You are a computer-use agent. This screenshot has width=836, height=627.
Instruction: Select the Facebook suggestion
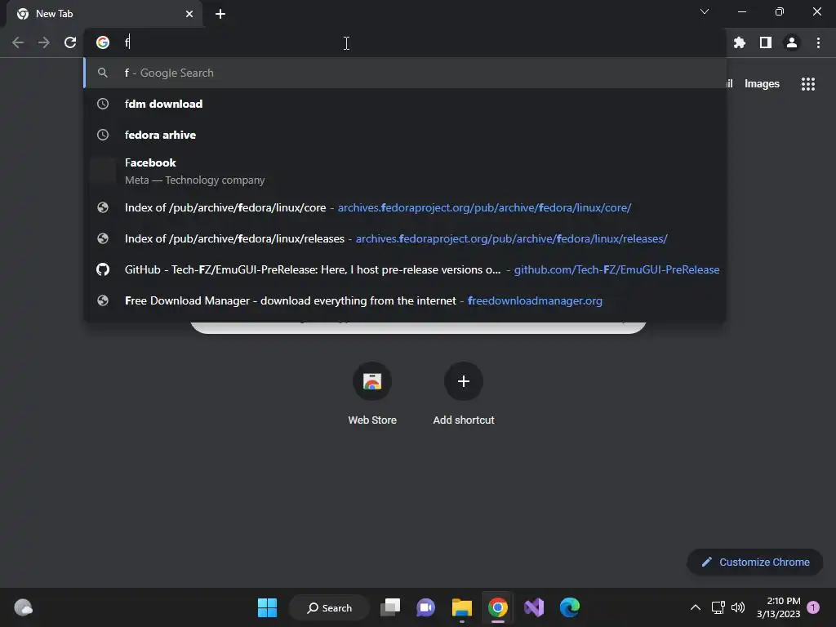[405, 171]
